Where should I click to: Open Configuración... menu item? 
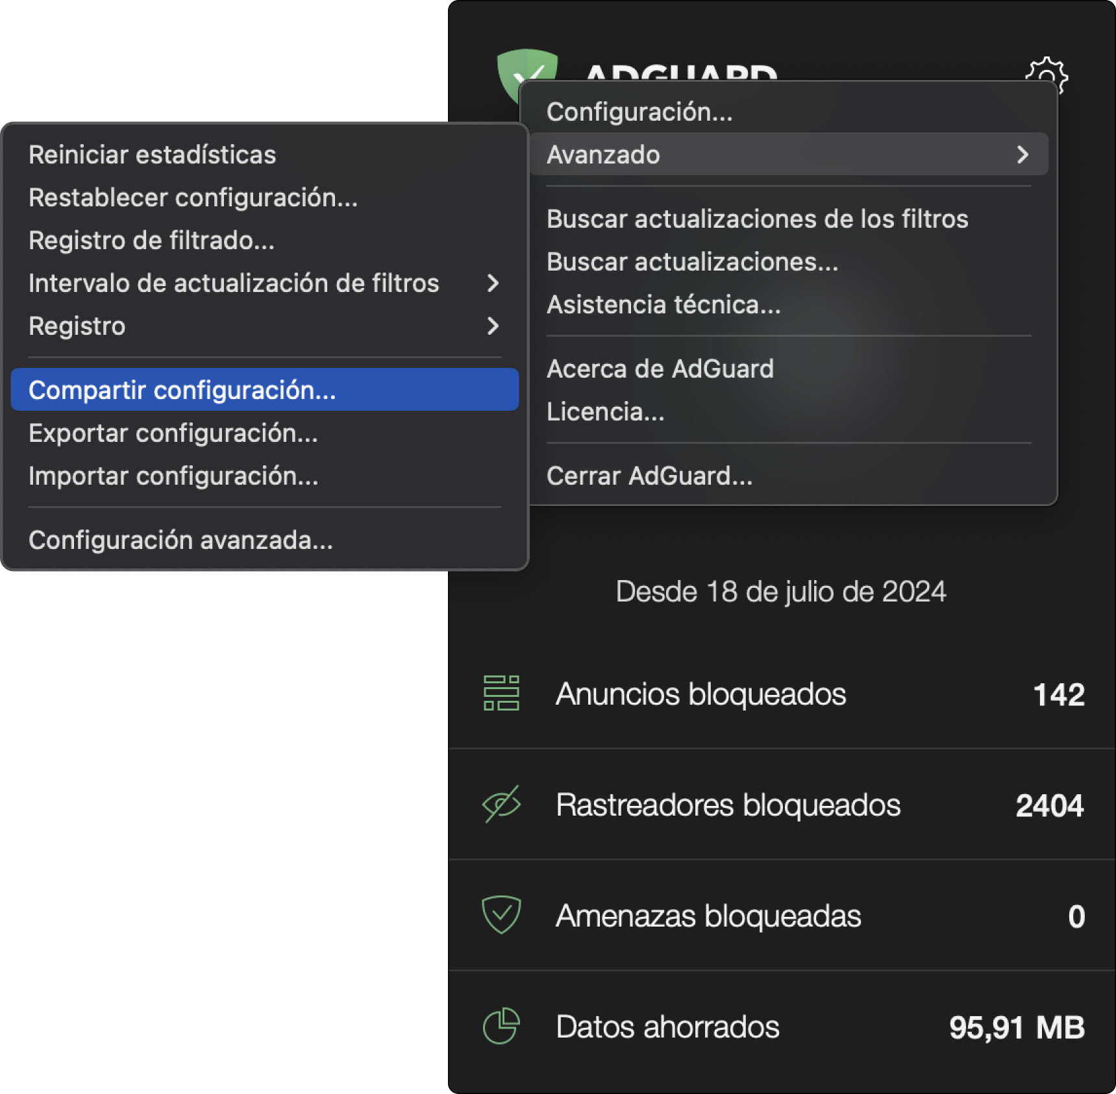789,112
